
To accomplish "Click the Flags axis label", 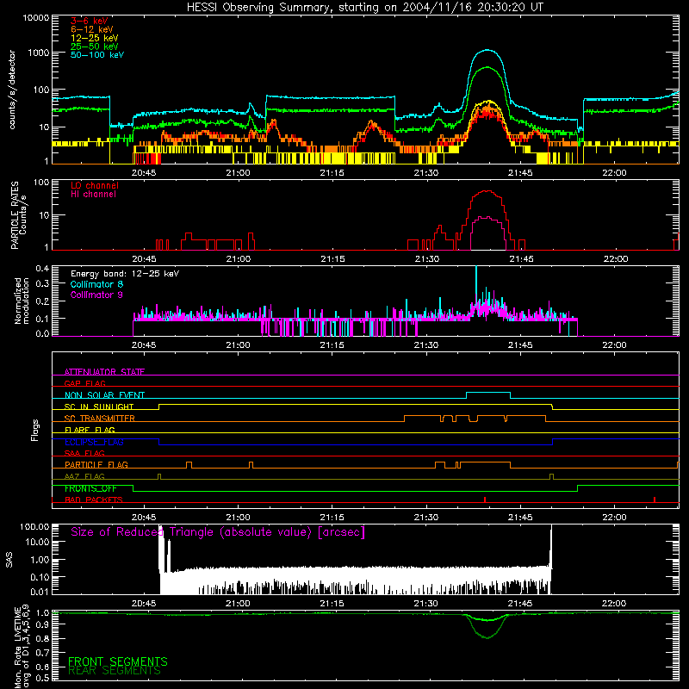I will point(35,430).
